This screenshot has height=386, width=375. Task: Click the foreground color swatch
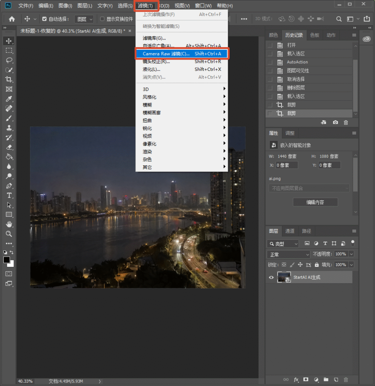[7, 260]
